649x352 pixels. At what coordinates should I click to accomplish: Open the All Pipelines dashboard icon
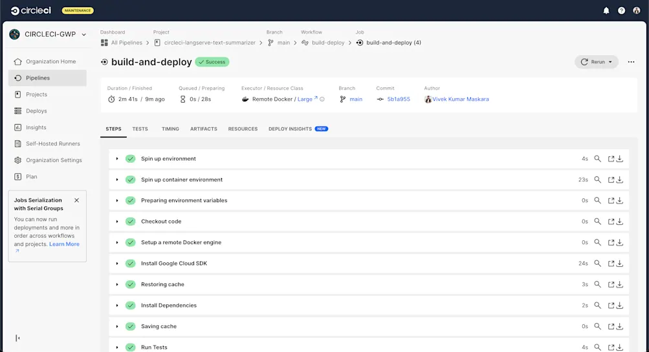point(104,43)
